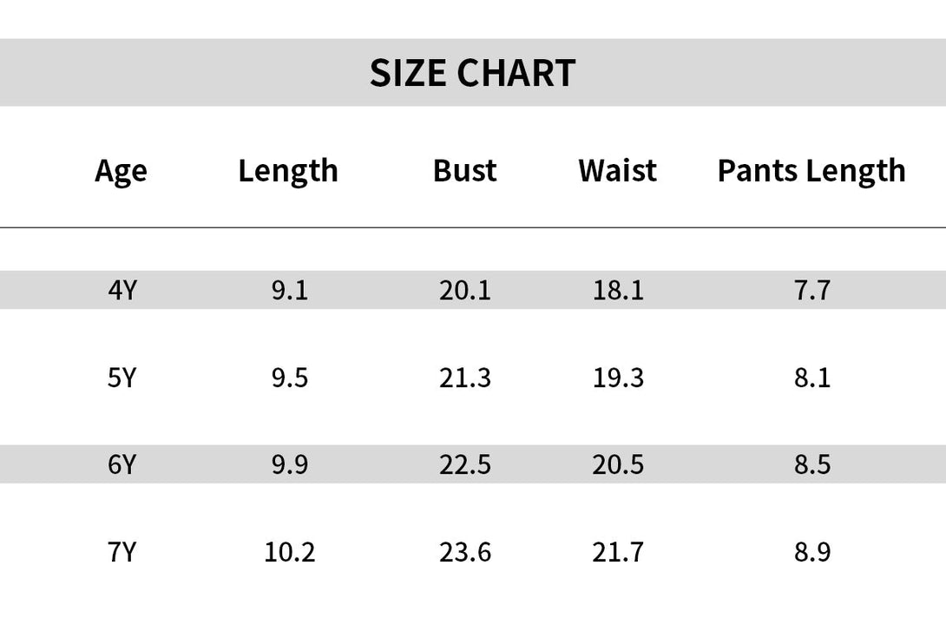946x631 pixels.
Task: Click the 10.2 length value for 7Y
Action: point(290,552)
